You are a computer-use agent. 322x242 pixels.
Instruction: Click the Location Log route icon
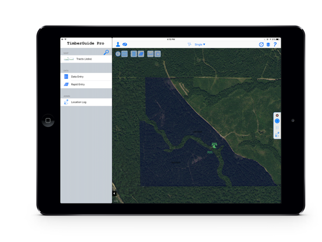(66, 102)
